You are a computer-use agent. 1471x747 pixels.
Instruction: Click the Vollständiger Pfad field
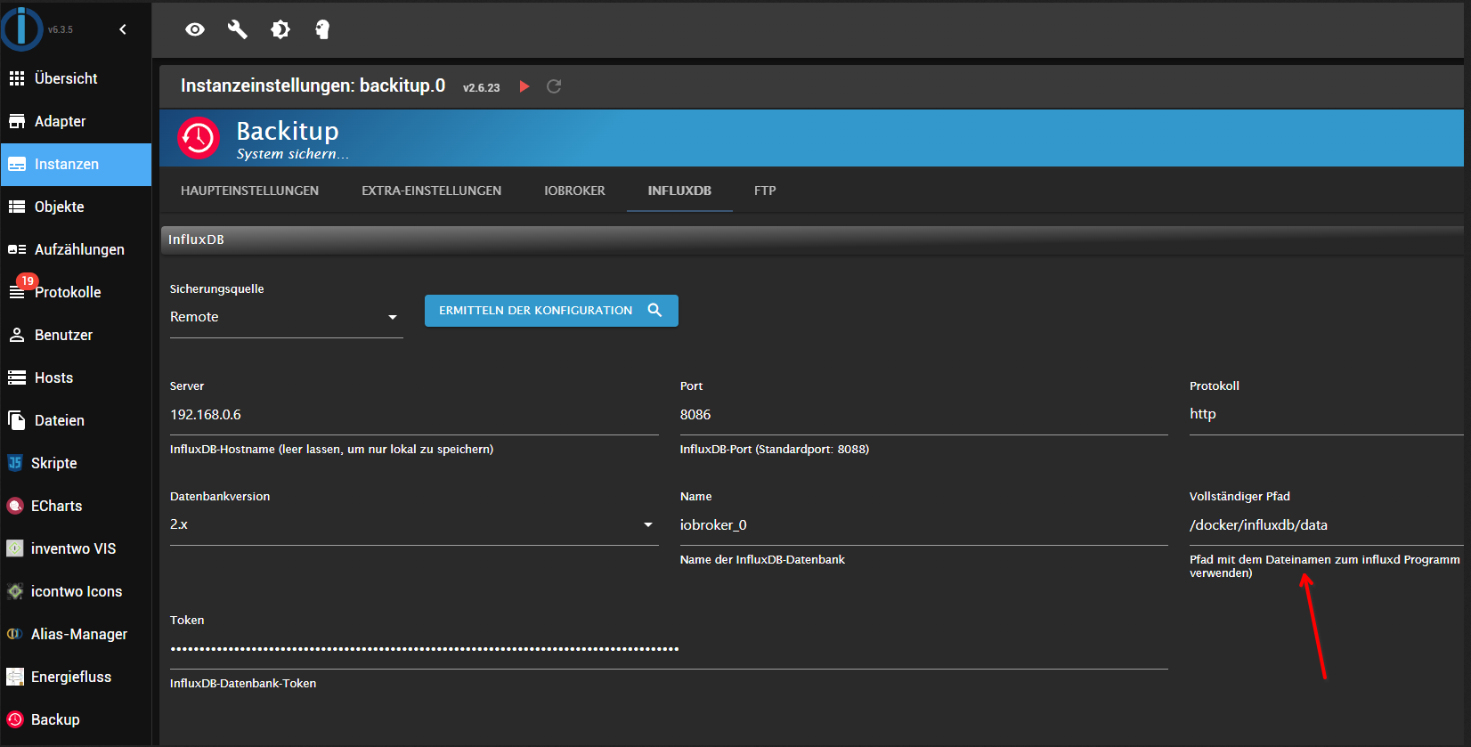(x=1326, y=525)
